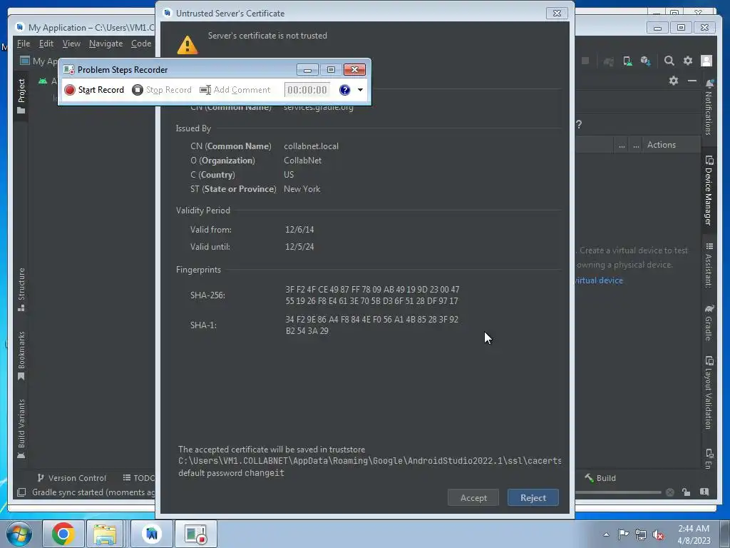Expand the recorder help dropdown arrow
Viewport: 730px width, 548px height.
360,90
